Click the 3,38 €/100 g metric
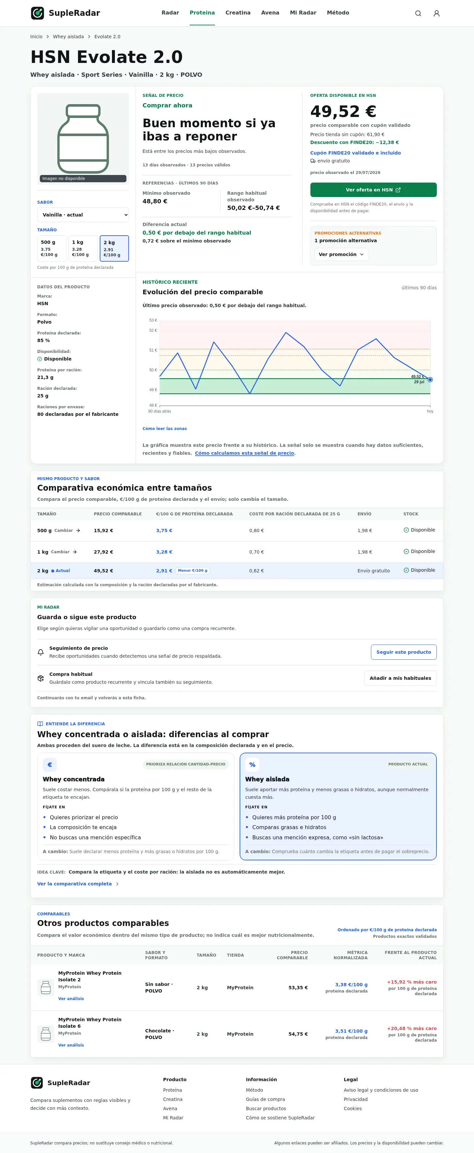This screenshot has height=1153, width=474. [352, 985]
